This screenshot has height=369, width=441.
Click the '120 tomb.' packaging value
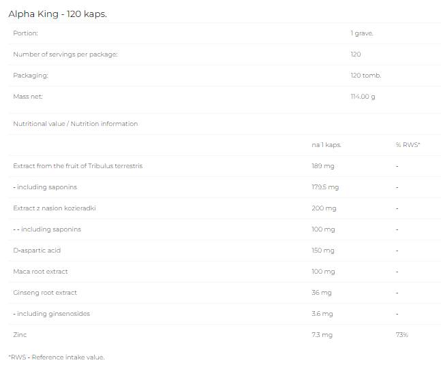click(365, 76)
